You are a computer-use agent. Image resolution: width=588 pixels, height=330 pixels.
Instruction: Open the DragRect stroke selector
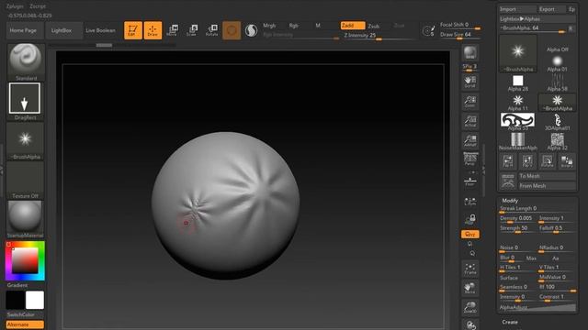pyautogui.click(x=25, y=102)
